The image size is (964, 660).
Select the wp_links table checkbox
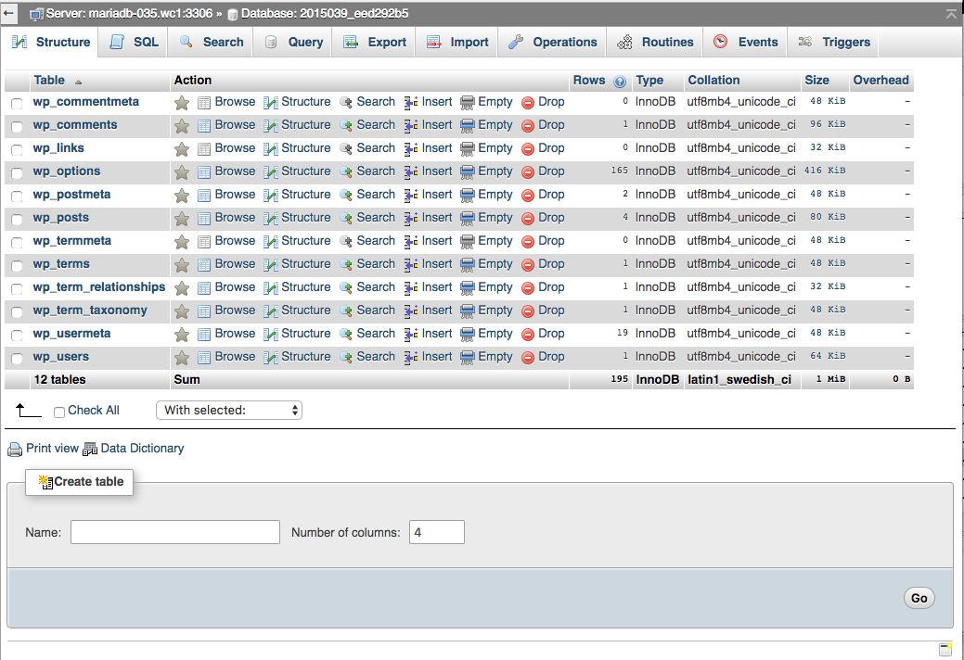[x=18, y=150]
